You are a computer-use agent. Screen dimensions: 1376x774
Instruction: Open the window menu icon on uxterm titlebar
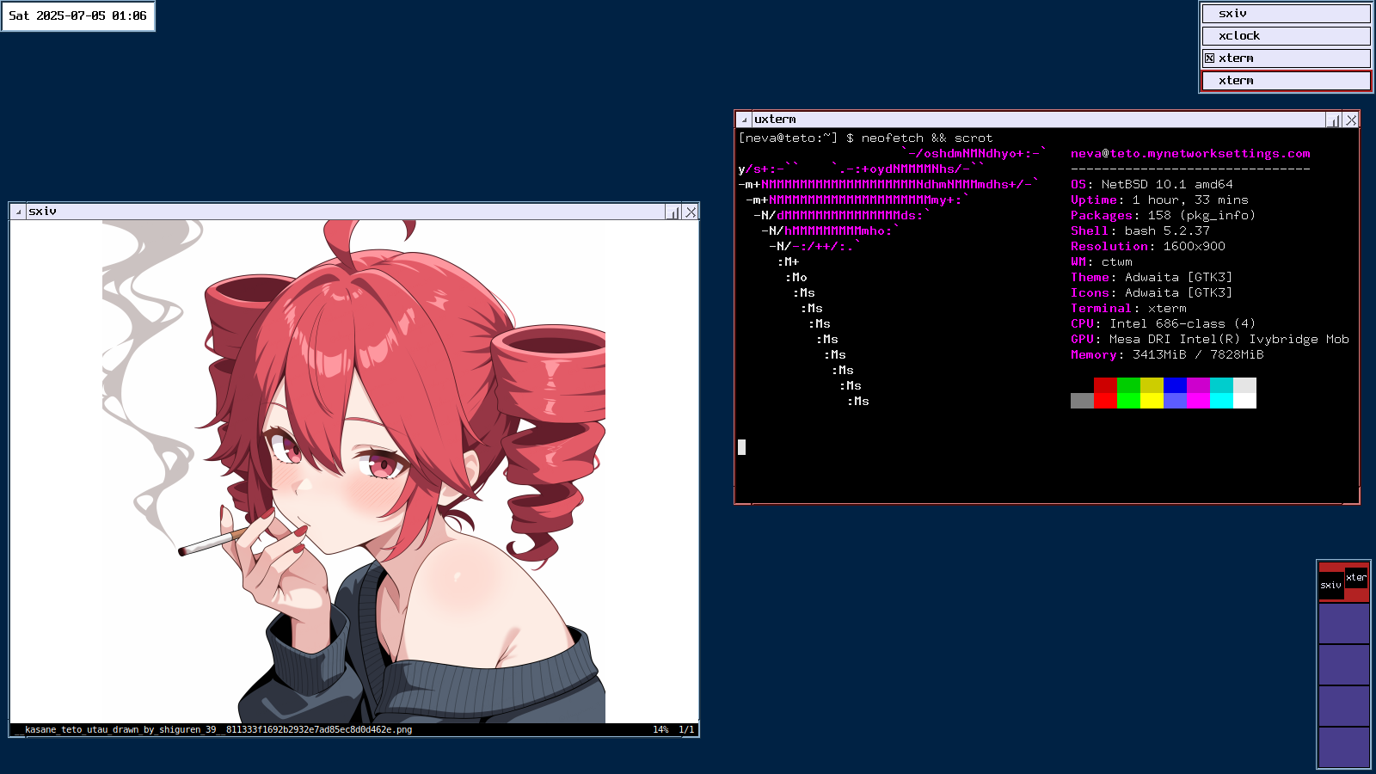[x=744, y=120]
